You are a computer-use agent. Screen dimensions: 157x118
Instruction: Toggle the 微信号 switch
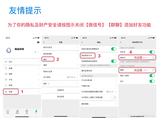pyautogui.click(x=152, y=58)
